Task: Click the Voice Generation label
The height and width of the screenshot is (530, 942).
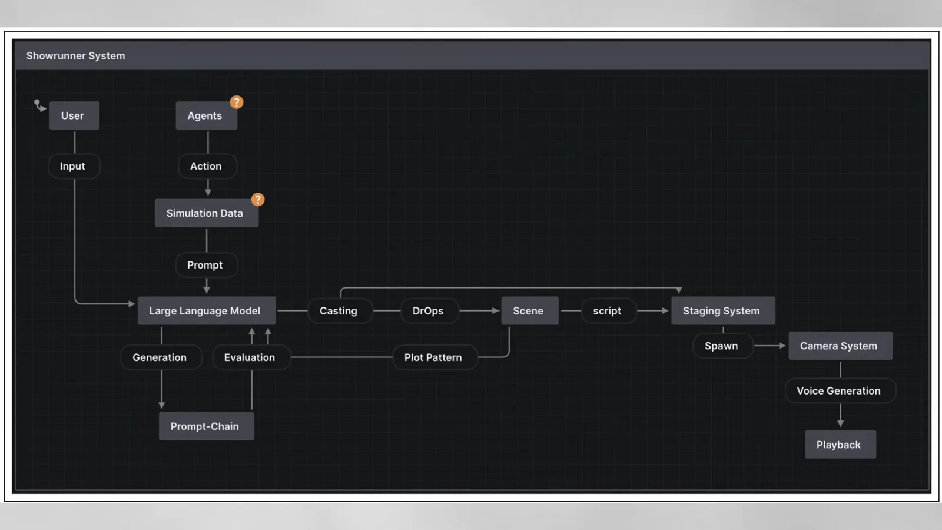Action: 840,391
